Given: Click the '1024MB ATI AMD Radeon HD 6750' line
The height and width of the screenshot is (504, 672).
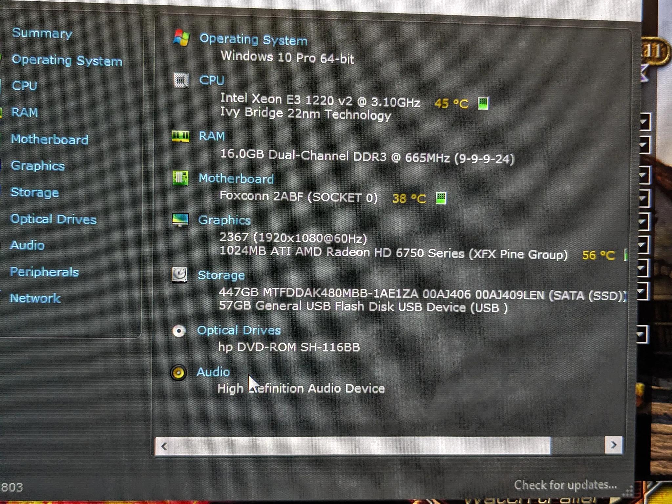Looking at the screenshot, I should [x=393, y=253].
